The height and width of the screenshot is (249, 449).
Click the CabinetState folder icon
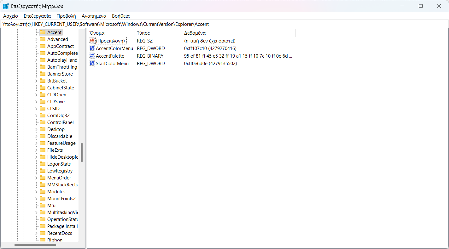point(42,88)
